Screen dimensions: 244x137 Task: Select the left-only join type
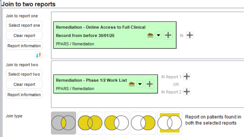point(116,123)
